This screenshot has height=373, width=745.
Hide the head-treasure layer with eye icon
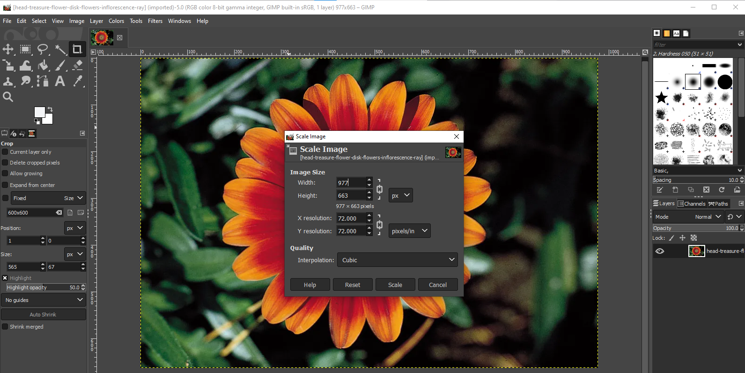pos(660,251)
